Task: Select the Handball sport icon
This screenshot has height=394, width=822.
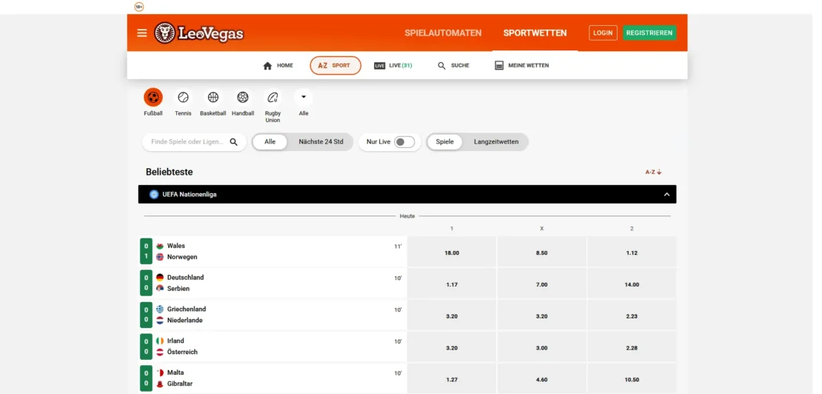Action: tap(243, 98)
